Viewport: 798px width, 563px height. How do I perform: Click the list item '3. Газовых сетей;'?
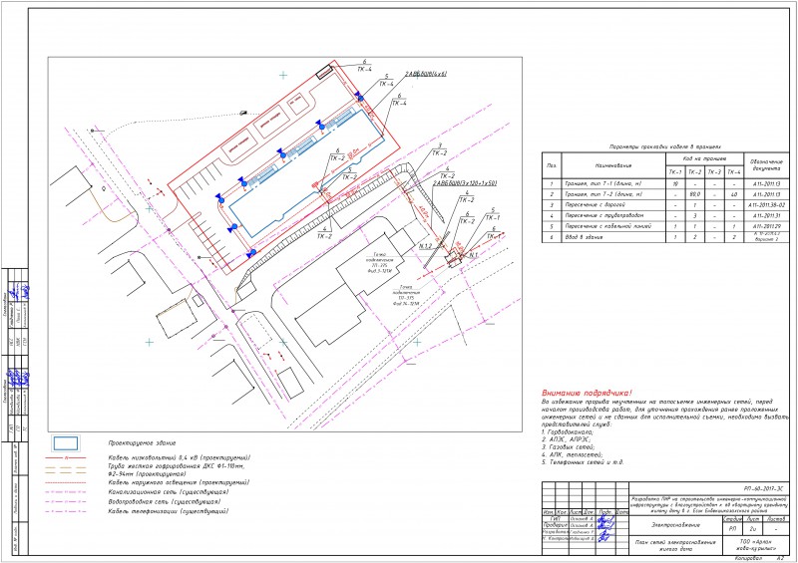[x=567, y=447]
